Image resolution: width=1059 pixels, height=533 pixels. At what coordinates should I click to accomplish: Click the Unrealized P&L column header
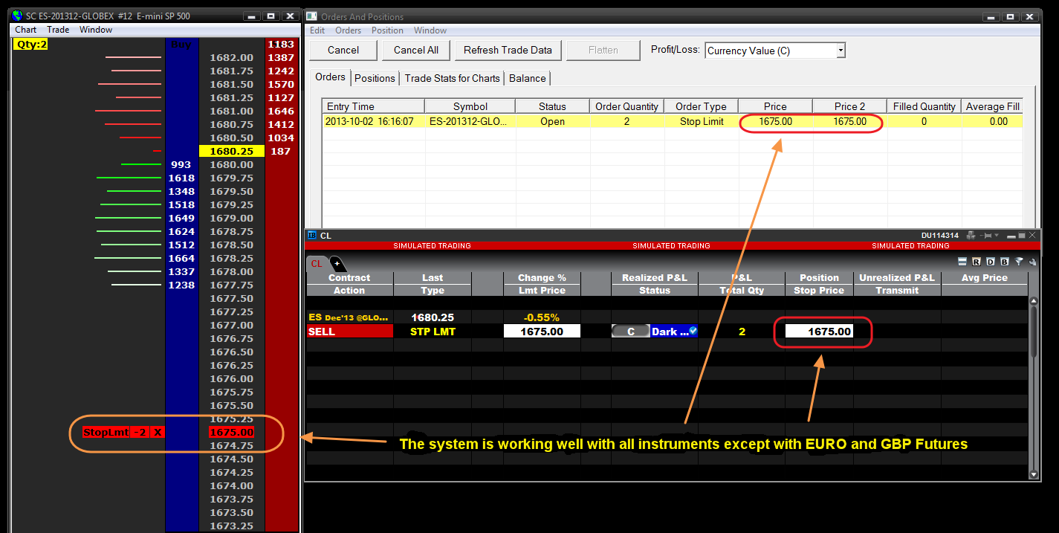pos(897,277)
